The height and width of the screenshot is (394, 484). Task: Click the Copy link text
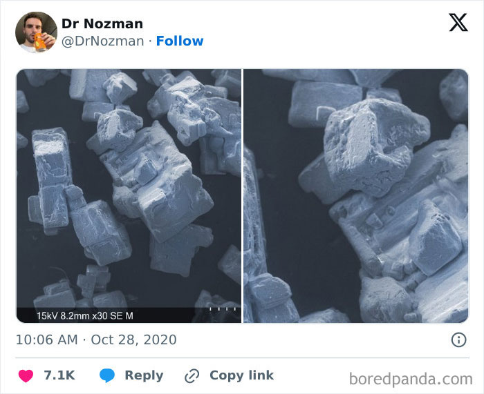(241, 375)
